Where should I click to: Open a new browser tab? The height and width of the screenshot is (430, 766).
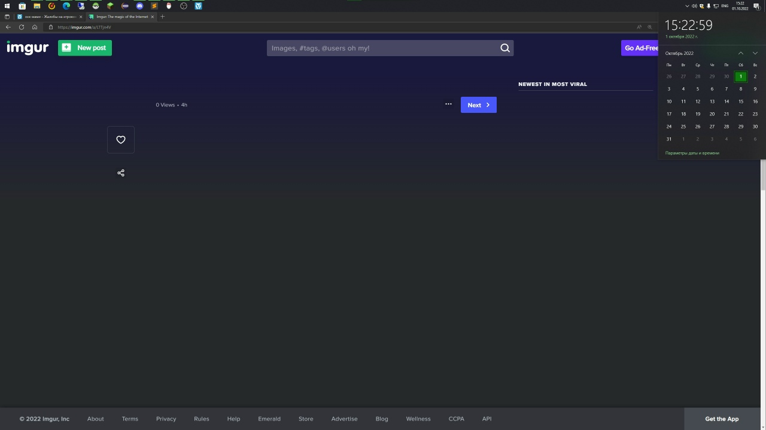[162, 17]
